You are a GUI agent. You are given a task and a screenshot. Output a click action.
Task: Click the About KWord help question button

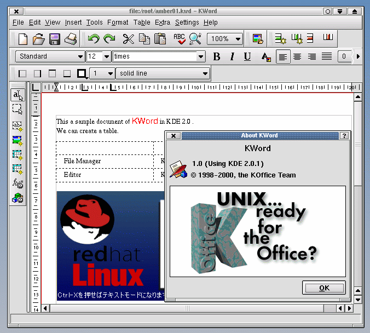[x=344, y=136]
